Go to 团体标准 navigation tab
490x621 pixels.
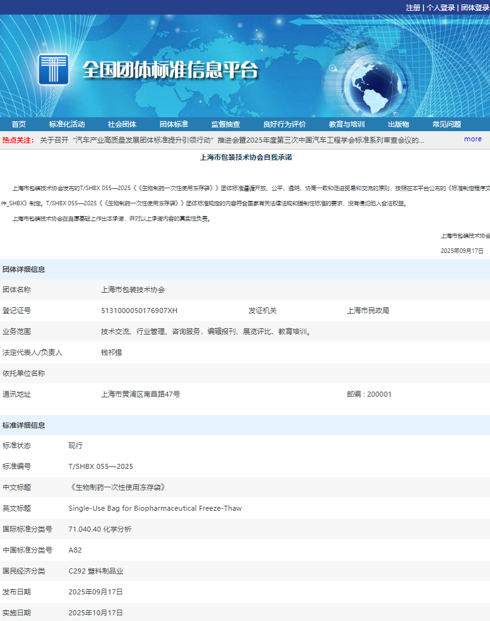174,124
